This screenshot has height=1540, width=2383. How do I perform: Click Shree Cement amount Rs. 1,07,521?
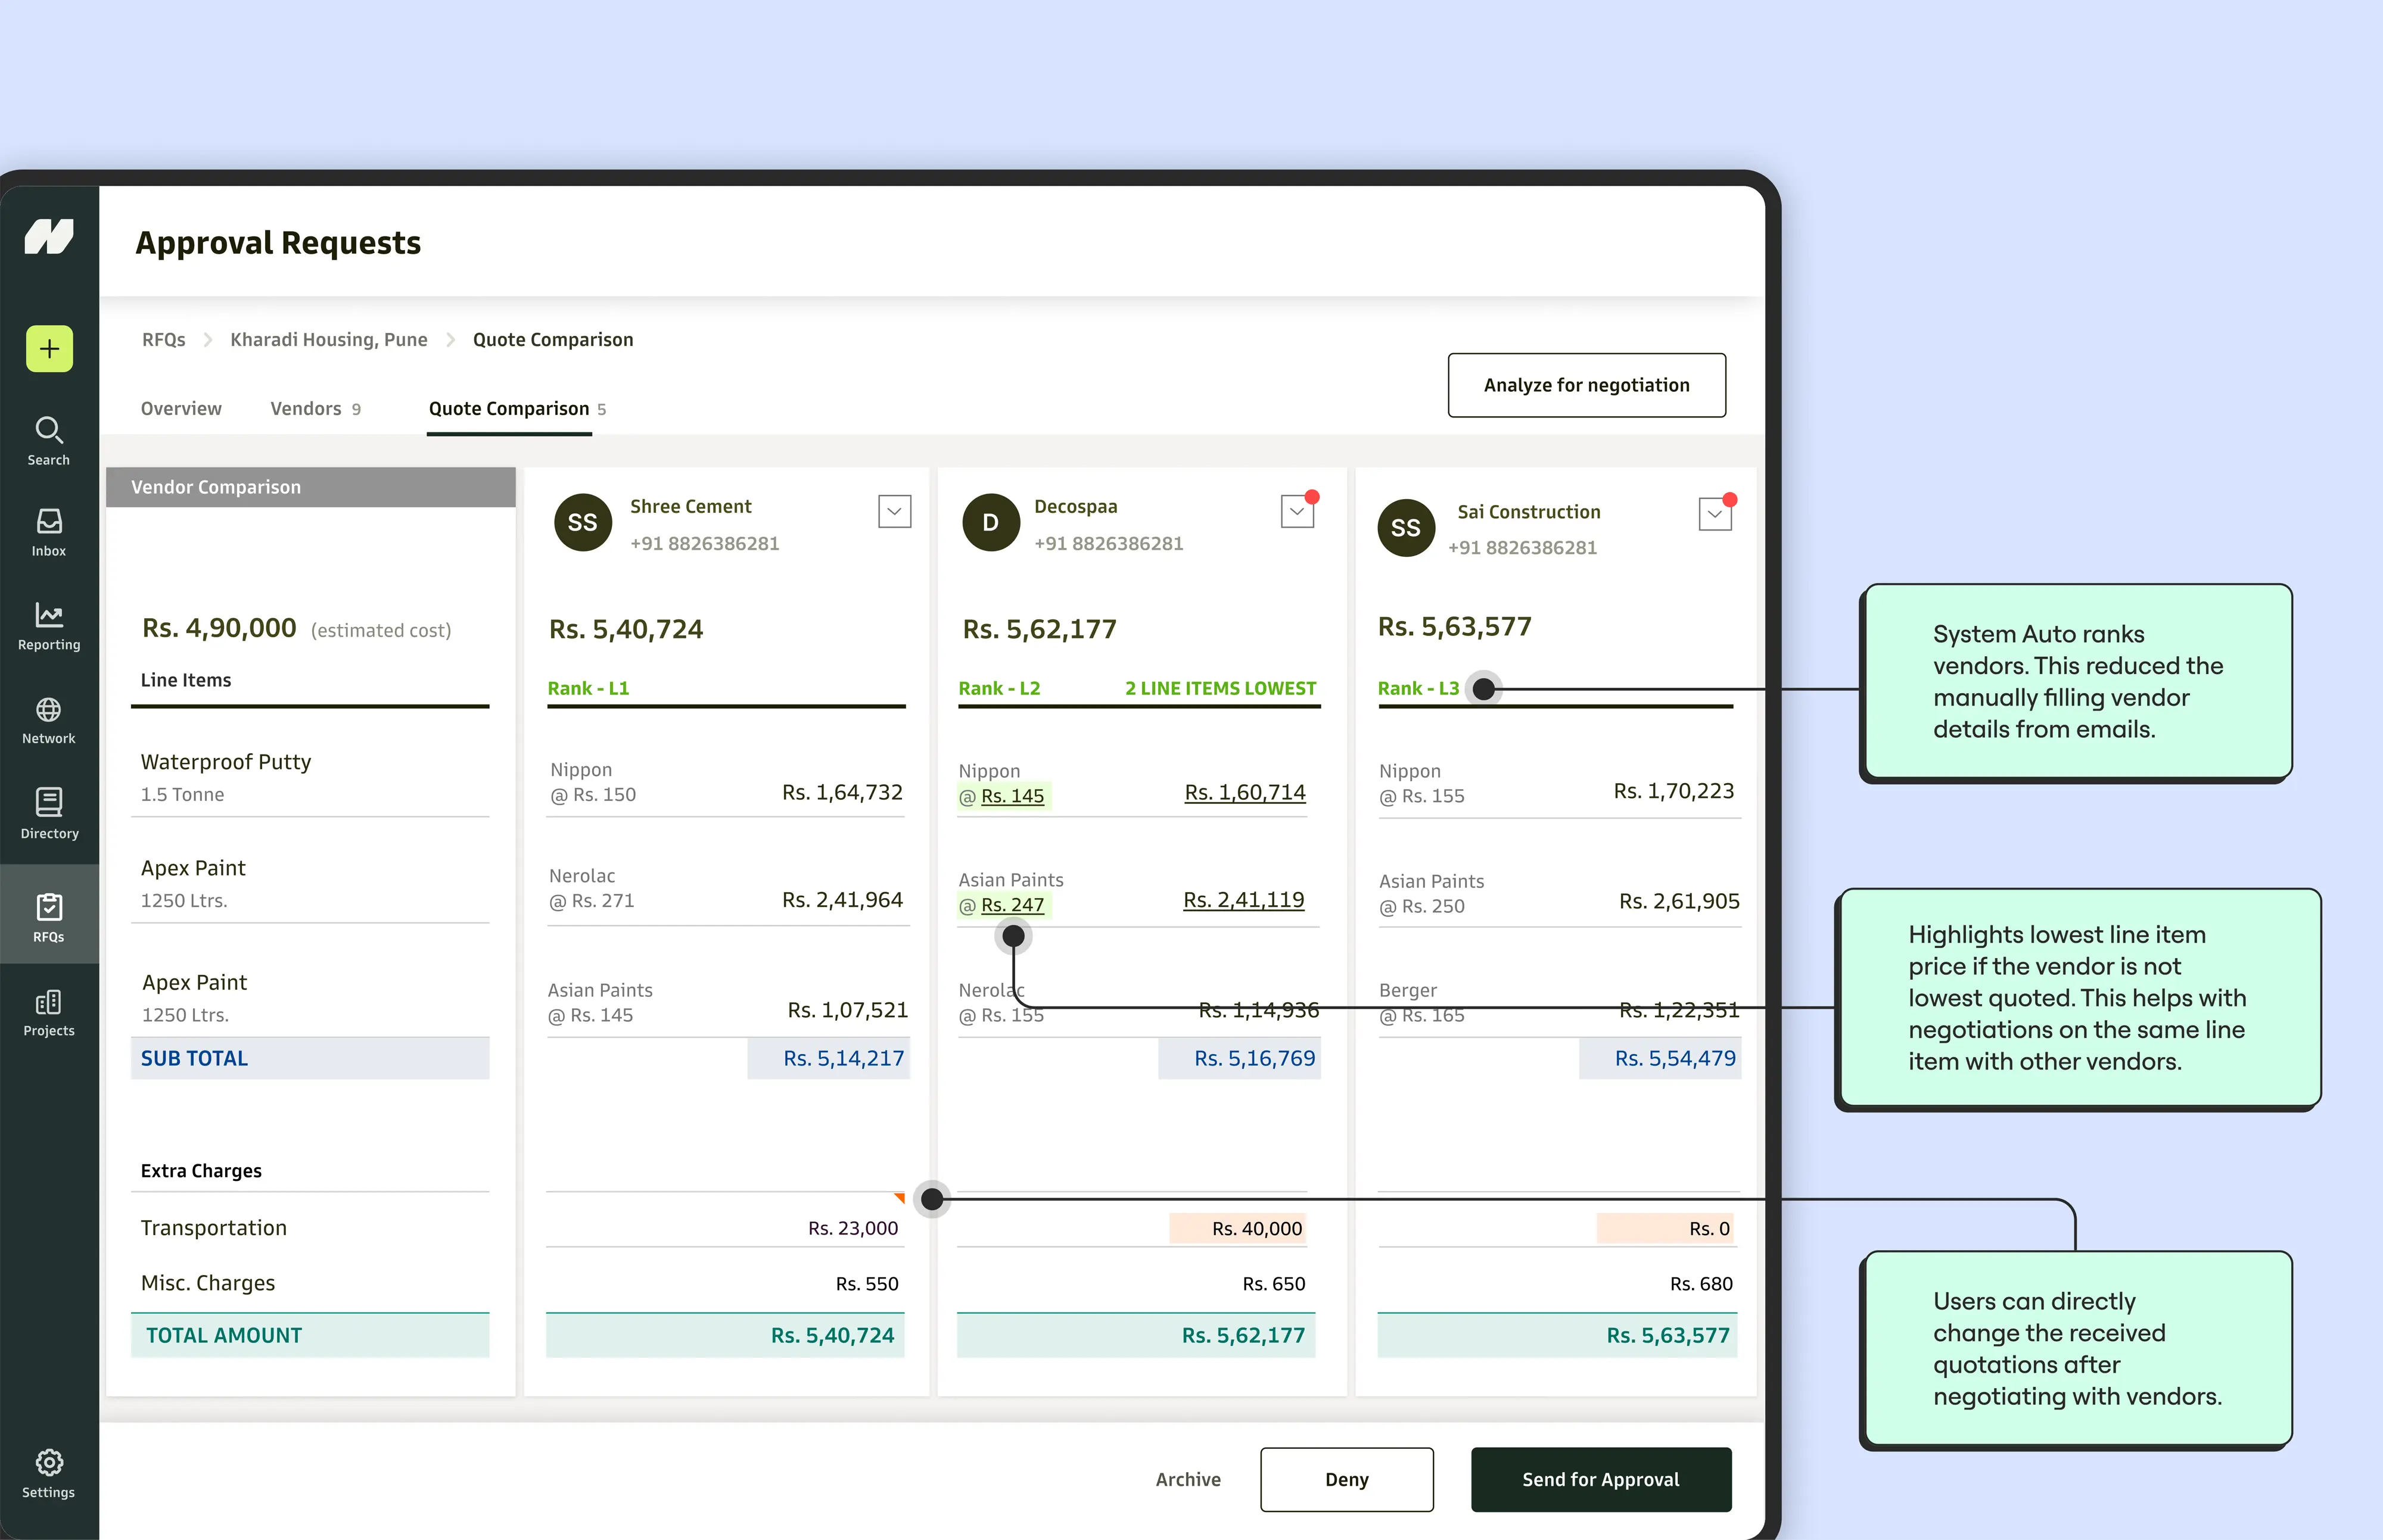point(847,1010)
